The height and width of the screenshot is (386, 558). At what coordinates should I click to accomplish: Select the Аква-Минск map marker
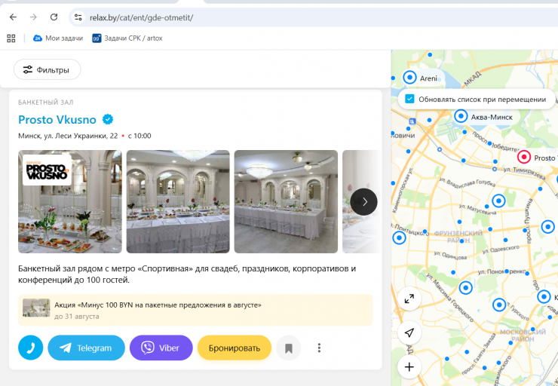(461, 116)
